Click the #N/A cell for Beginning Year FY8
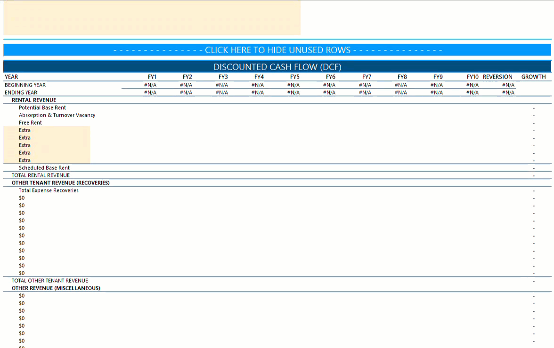 click(400, 85)
